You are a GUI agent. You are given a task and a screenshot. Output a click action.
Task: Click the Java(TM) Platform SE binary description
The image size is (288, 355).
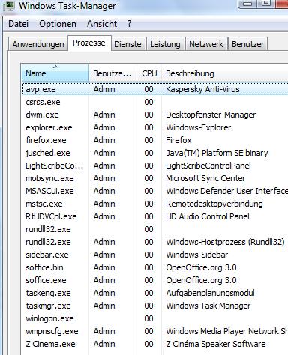pyautogui.click(x=217, y=153)
